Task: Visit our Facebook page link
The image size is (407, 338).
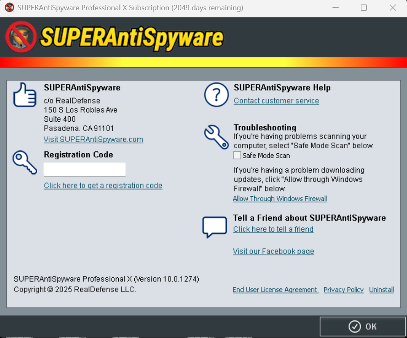Action: tap(274, 251)
